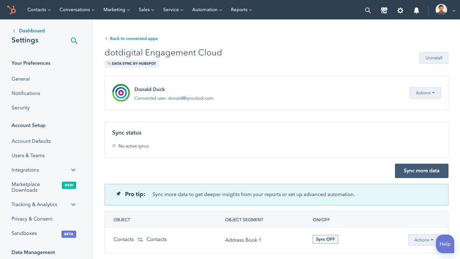Screen dimensions: 460x259
Task: Expand the Tracking & Analytics chevron
Action: click(x=73, y=204)
